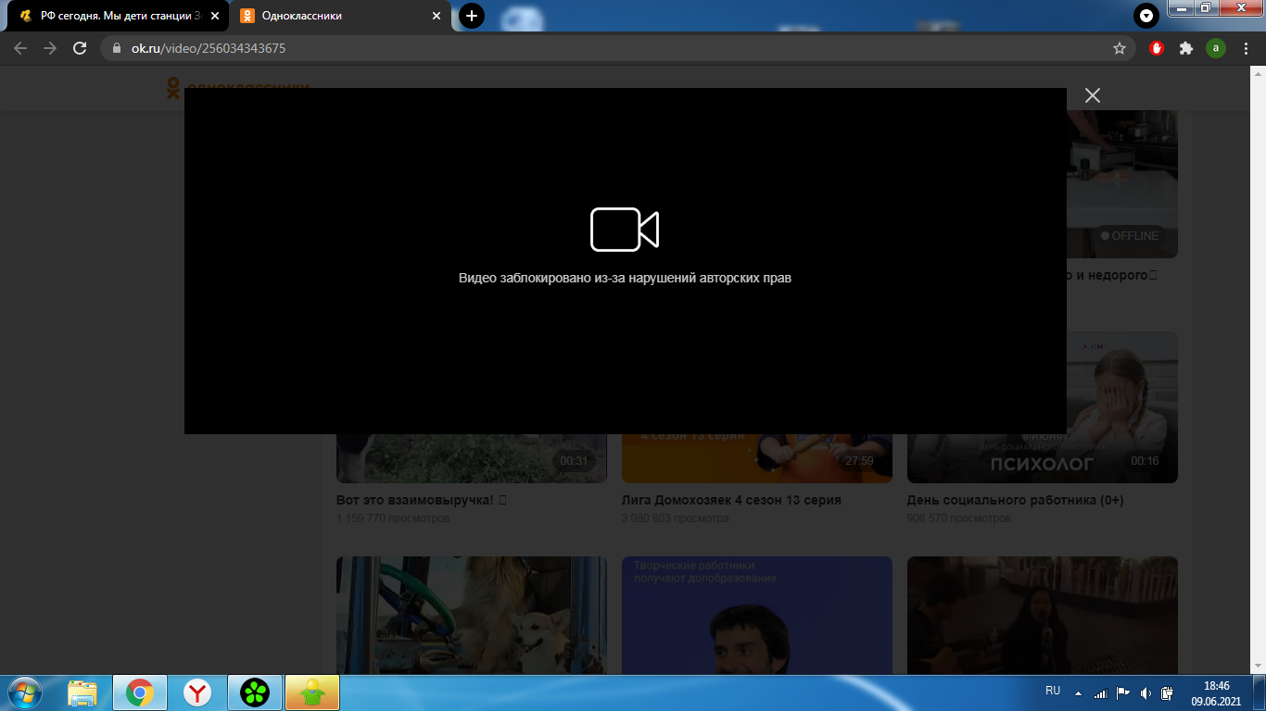Image resolution: width=1266 pixels, height=711 pixels.
Task: Click the browser reload button
Action: click(80, 48)
